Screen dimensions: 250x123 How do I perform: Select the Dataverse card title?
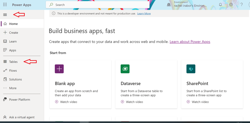pyautogui.click(x=131, y=83)
